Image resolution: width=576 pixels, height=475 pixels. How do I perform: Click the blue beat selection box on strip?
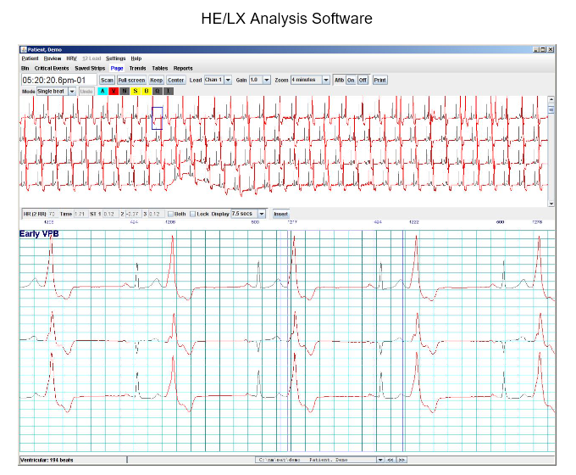[157, 118]
